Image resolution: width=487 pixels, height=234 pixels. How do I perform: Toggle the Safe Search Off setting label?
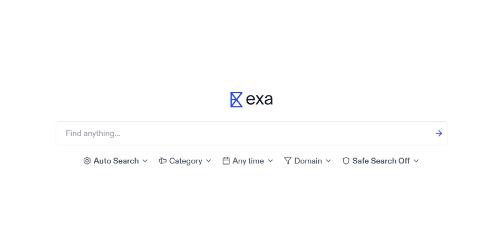381,161
